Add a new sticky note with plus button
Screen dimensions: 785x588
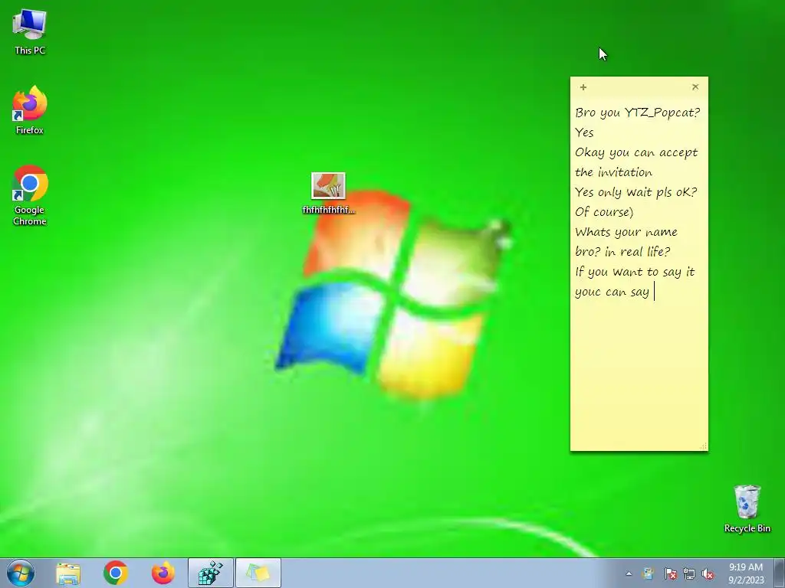(583, 87)
